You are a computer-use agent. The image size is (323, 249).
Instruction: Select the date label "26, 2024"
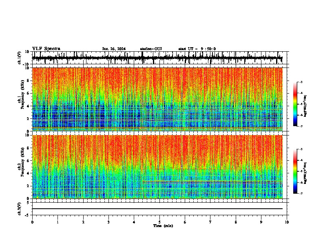click(x=118, y=49)
